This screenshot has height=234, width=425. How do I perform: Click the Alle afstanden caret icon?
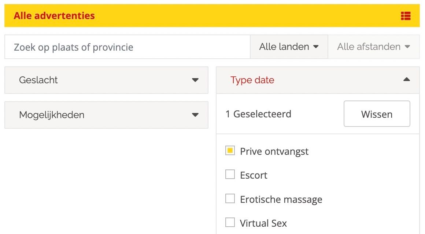click(407, 47)
